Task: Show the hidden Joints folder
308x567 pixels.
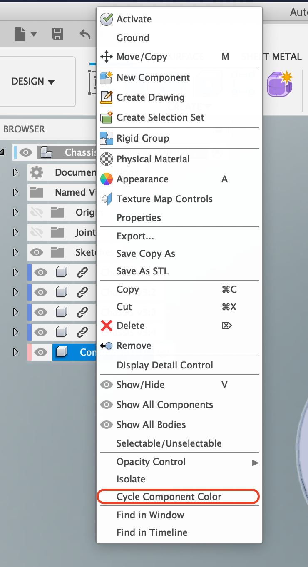Action: [37, 232]
